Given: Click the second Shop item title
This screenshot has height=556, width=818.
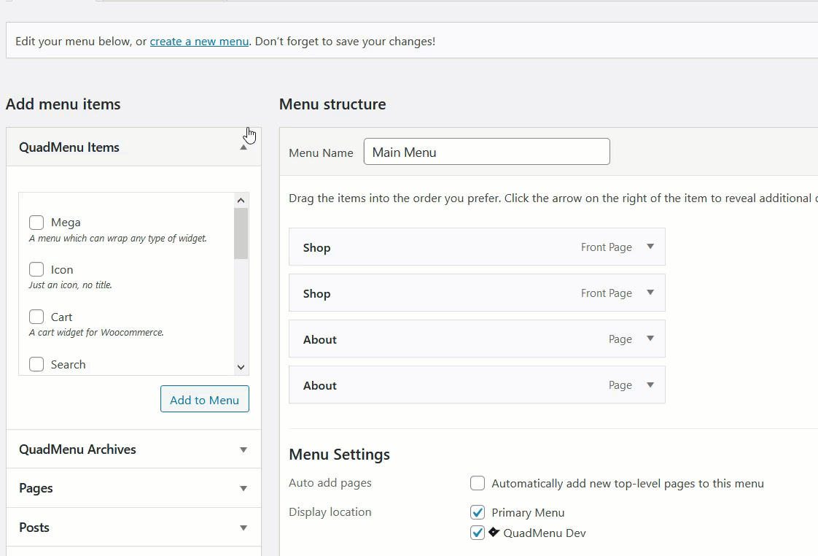Looking at the screenshot, I should [316, 293].
